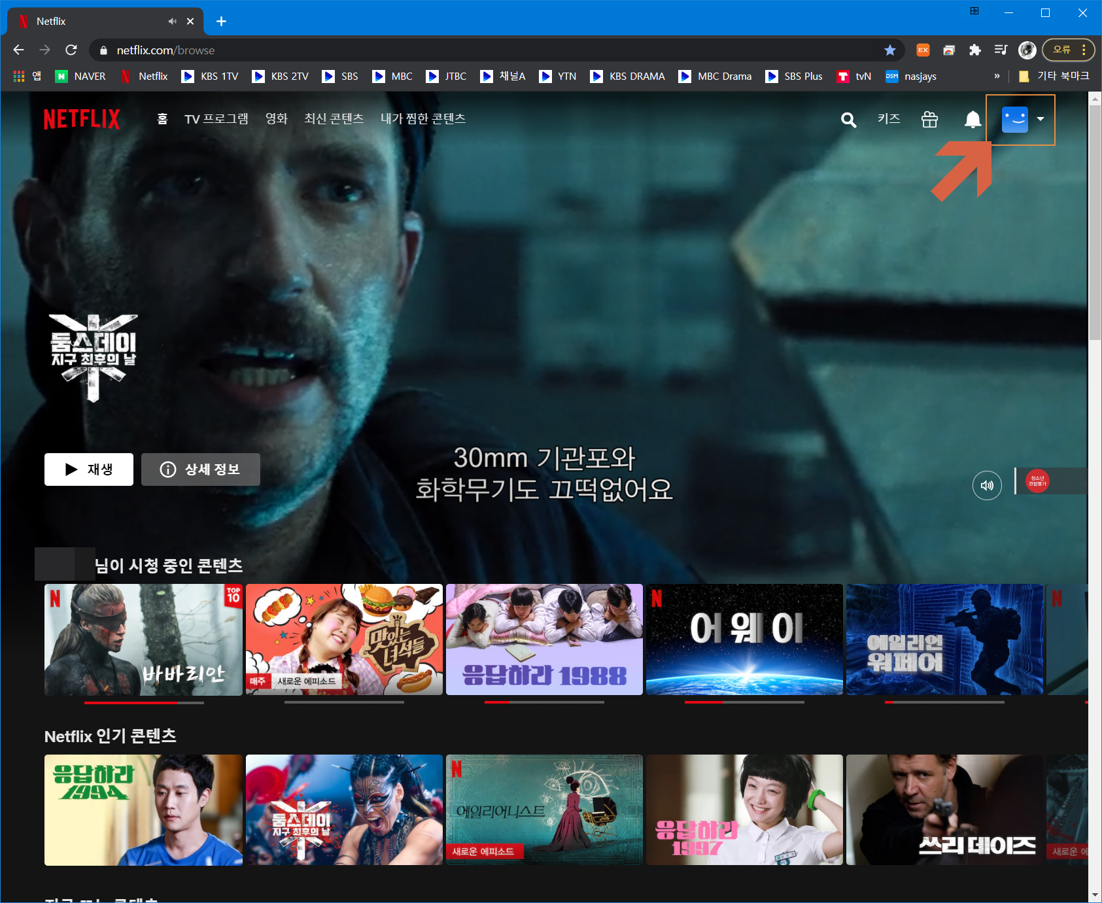Reload the page with the refresh icon
1102x903 pixels.
click(x=71, y=50)
